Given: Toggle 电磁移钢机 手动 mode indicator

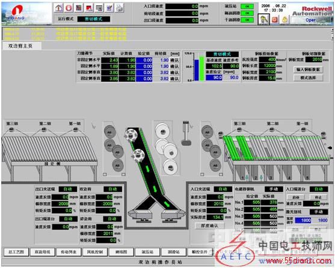Looking at the screenshot, I should (274, 189).
